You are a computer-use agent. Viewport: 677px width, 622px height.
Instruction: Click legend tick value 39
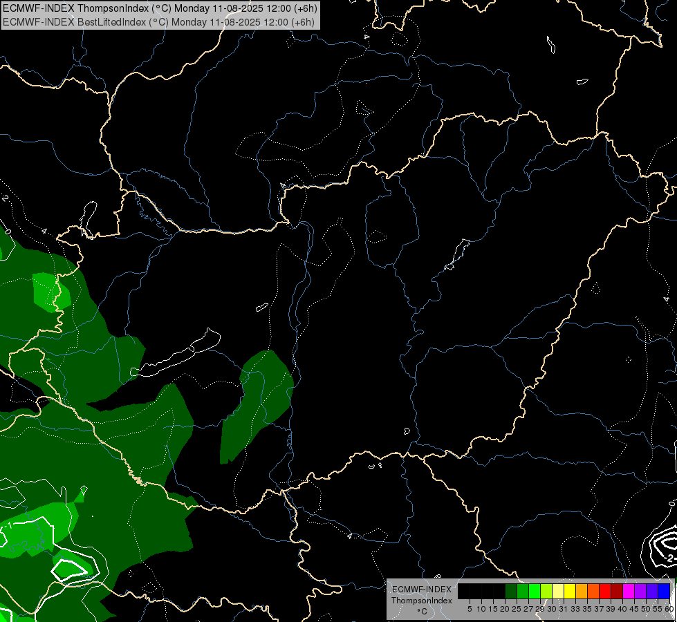click(611, 609)
